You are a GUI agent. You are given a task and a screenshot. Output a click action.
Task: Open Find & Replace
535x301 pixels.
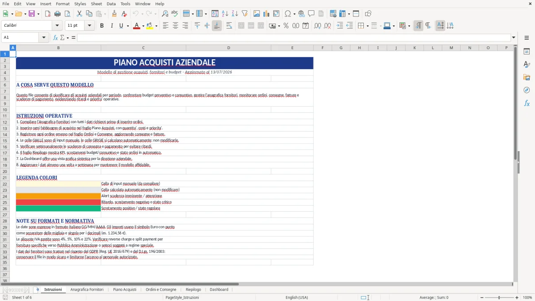165,14
